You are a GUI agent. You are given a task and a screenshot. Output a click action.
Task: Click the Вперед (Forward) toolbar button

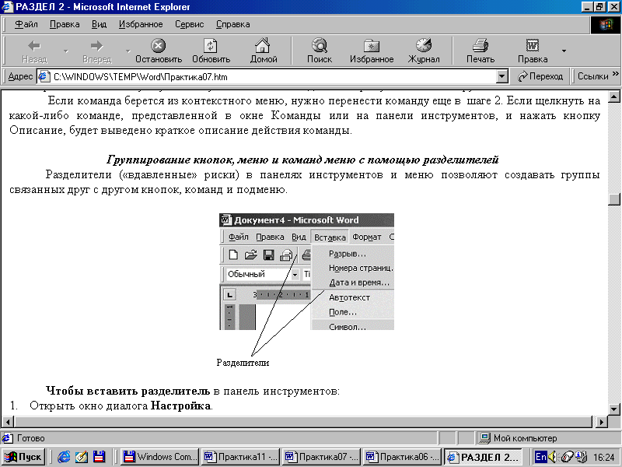(x=96, y=51)
